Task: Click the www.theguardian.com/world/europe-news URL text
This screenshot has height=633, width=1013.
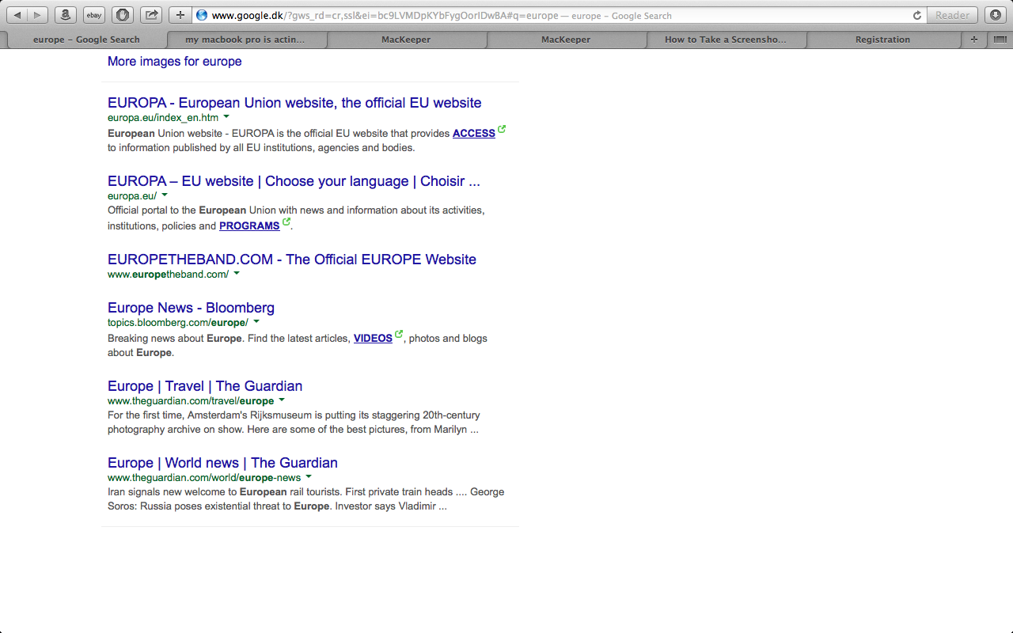Action: [204, 478]
